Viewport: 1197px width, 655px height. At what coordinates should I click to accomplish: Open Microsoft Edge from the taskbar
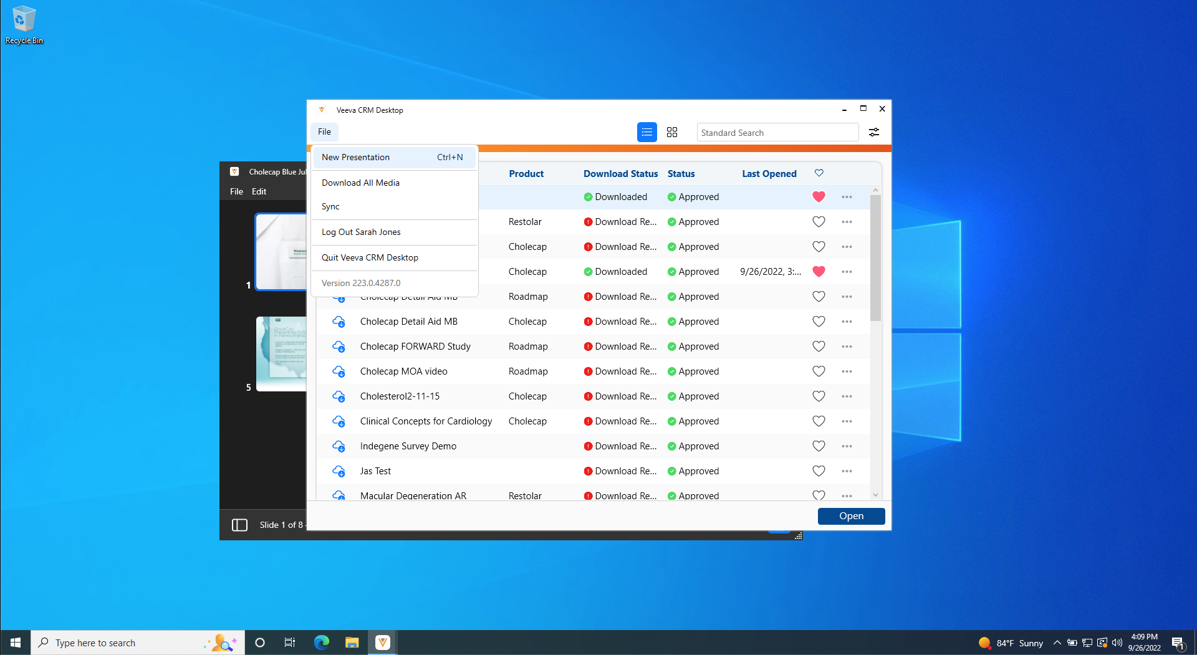click(321, 643)
